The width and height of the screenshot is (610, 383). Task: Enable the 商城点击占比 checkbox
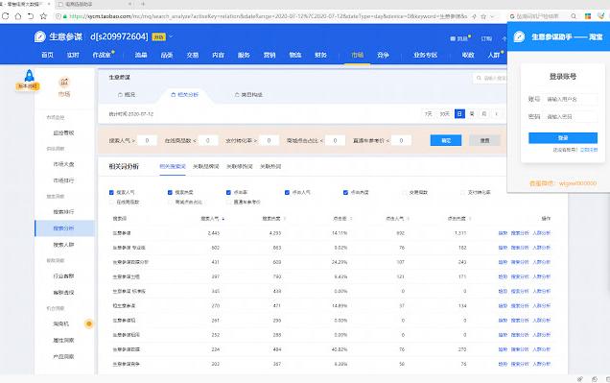170,202
